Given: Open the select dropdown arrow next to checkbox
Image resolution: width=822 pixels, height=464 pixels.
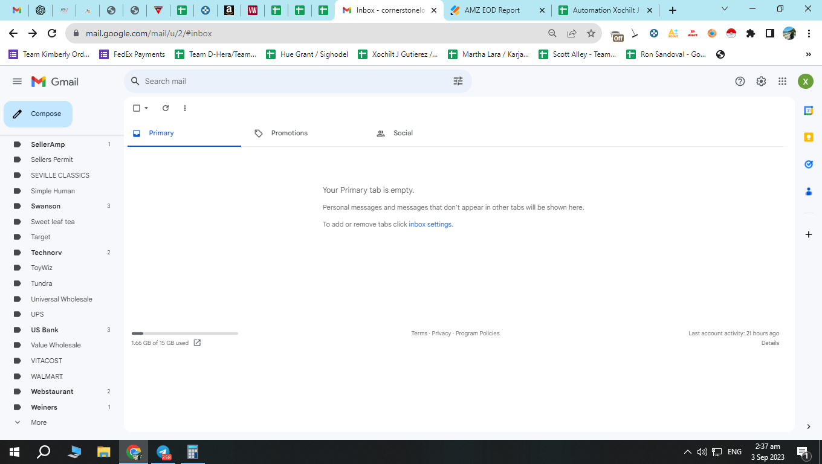Looking at the screenshot, I should click(146, 108).
